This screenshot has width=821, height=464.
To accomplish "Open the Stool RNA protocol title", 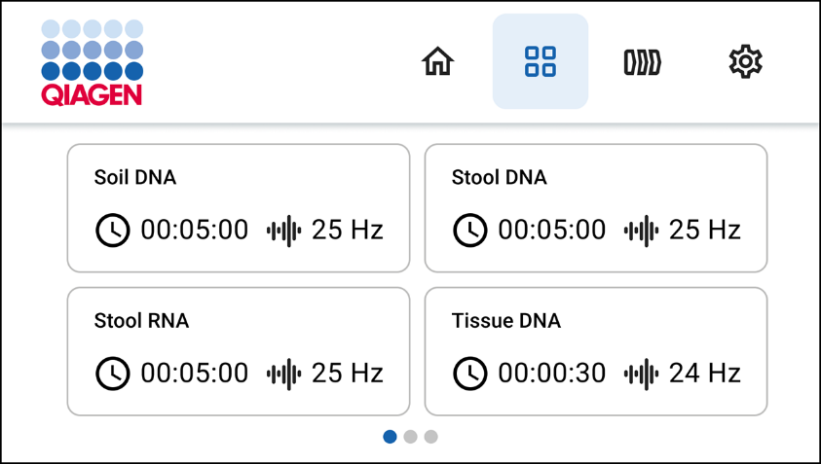I will (141, 320).
